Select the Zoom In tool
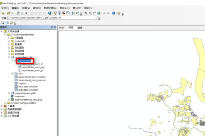205x136 pixels. tap(86, 13)
